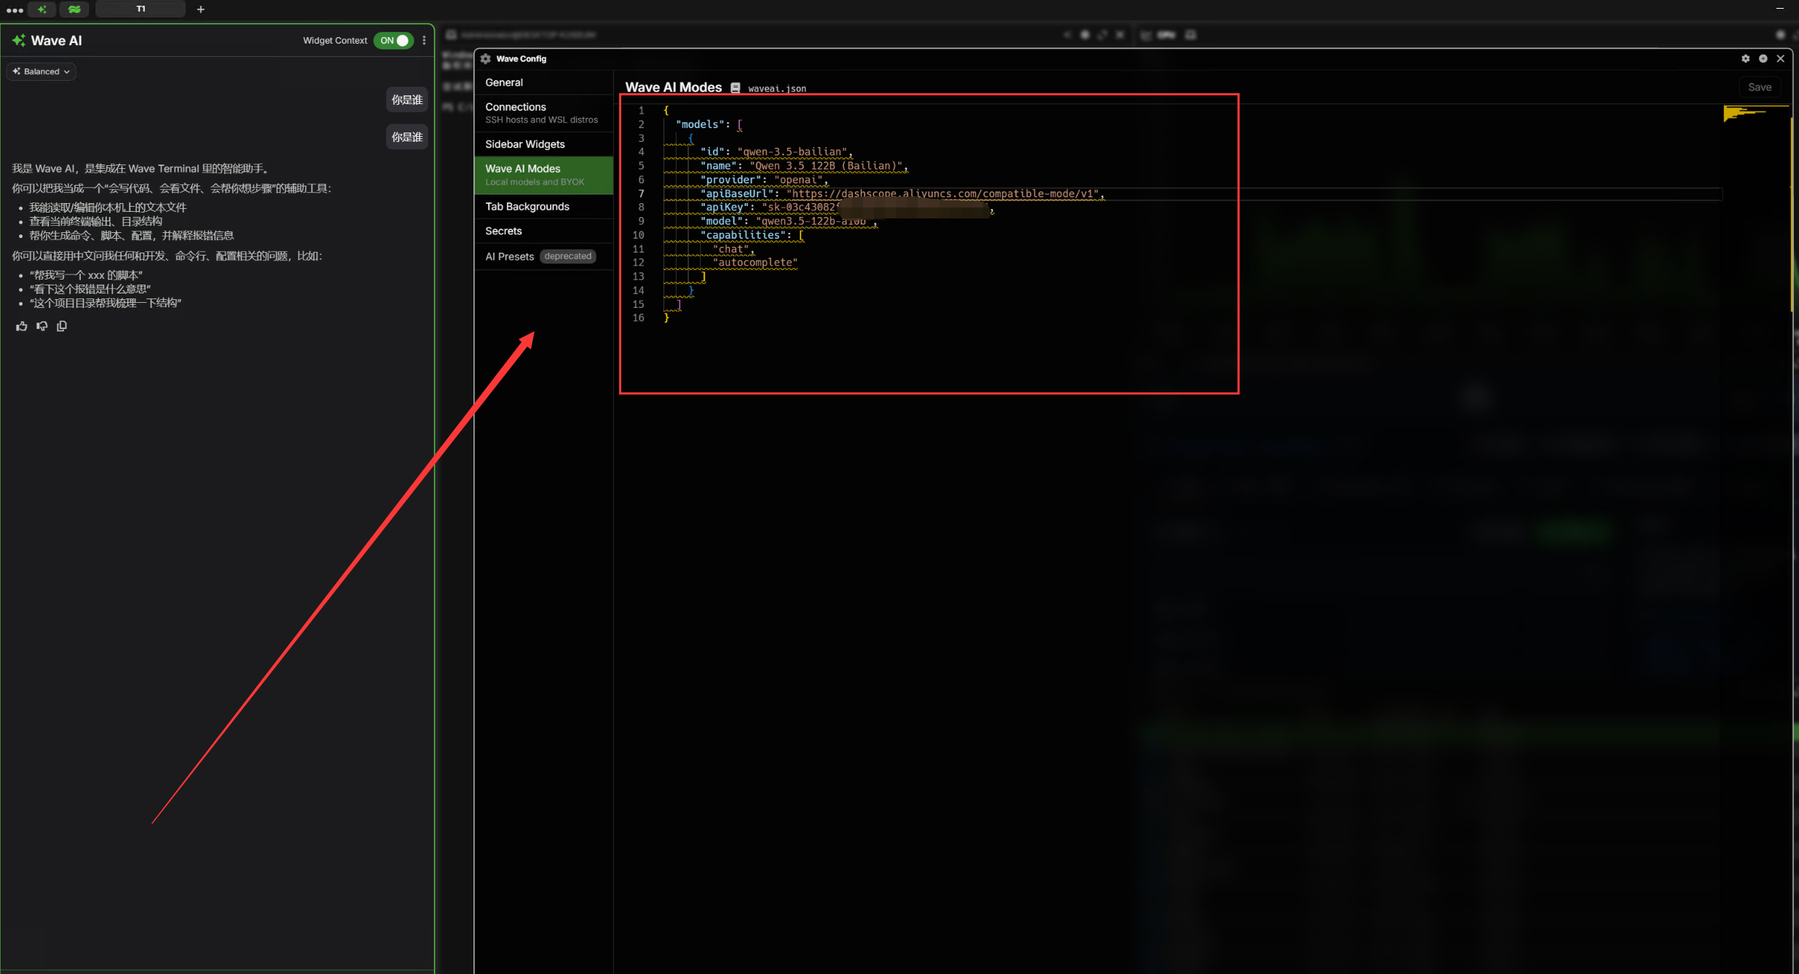The width and height of the screenshot is (1799, 974).
Task: Click the Wave AI sparkle button in tab bar
Action: coord(42,9)
